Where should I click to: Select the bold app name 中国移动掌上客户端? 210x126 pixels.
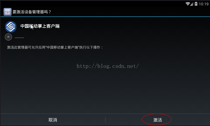point(40,26)
